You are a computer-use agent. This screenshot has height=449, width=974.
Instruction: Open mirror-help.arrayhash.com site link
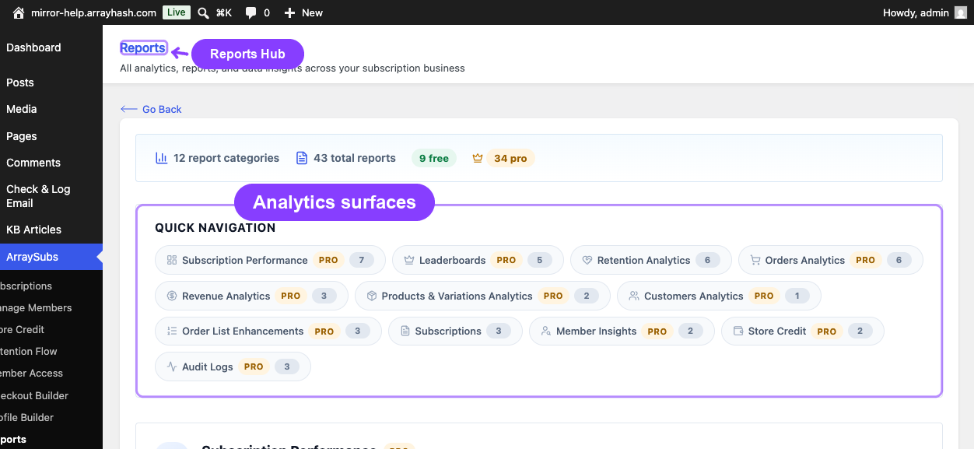click(93, 12)
